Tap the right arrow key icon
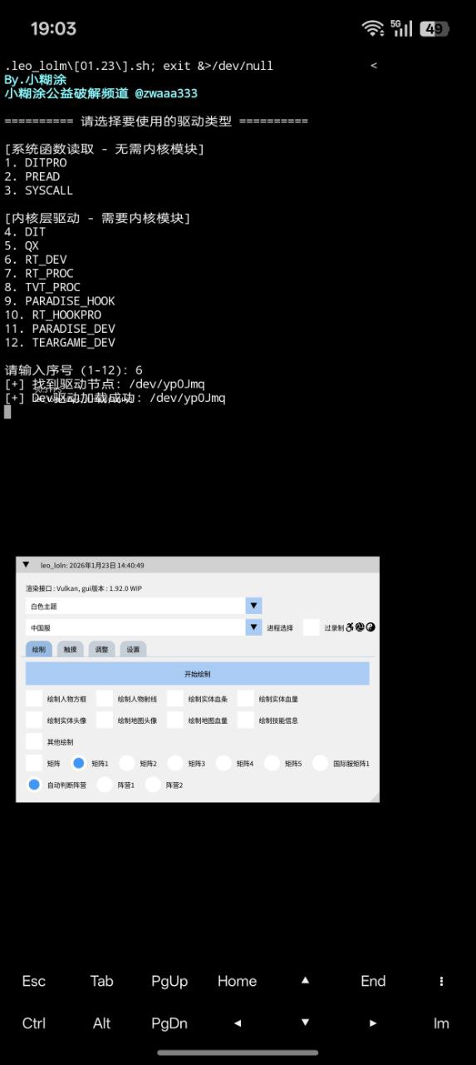 coord(373,1023)
